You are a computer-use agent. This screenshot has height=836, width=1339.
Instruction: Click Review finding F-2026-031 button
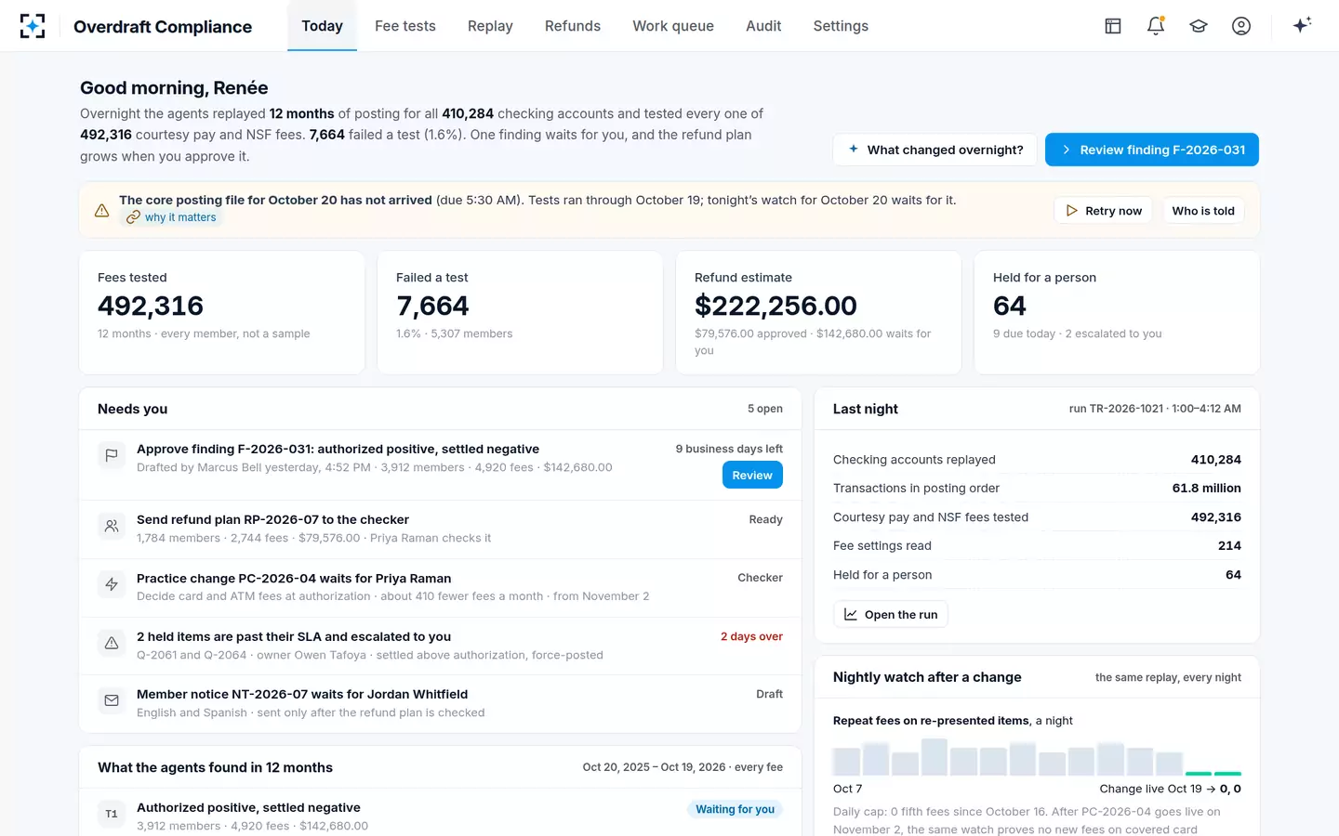click(1152, 150)
